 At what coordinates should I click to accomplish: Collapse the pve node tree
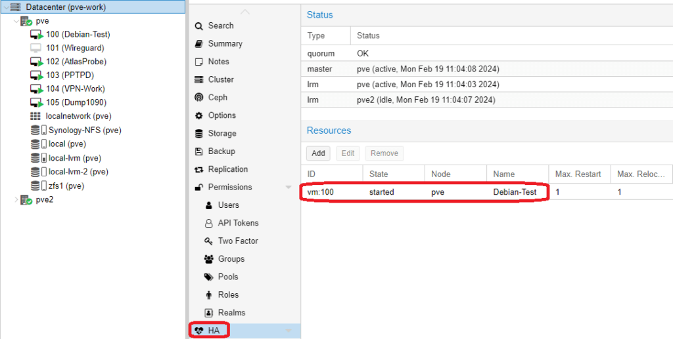(x=16, y=21)
